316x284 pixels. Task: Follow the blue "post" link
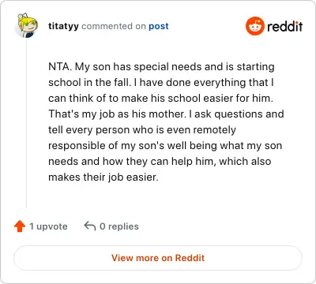tap(159, 26)
